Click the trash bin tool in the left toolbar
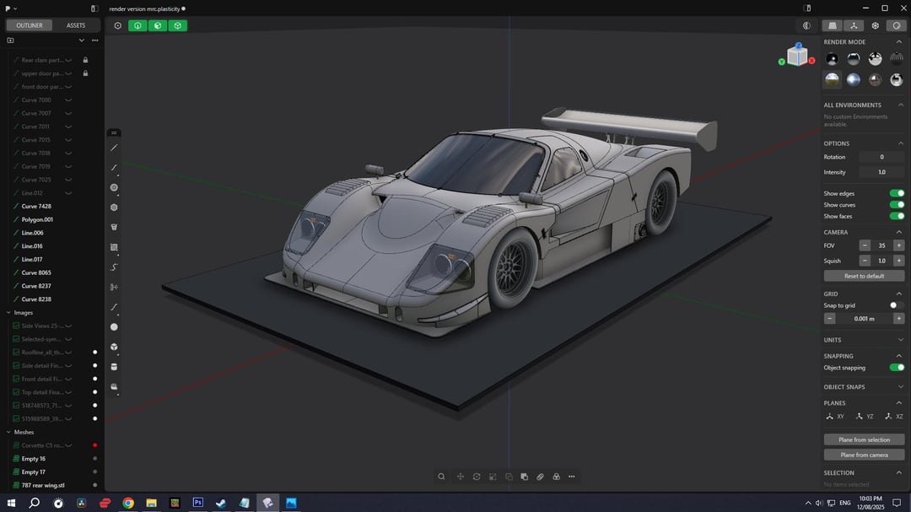This screenshot has height=512, width=911. pos(114,227)
